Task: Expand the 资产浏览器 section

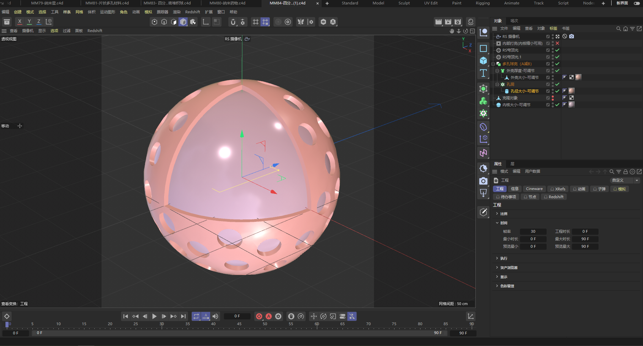Action: click(497, 268)
